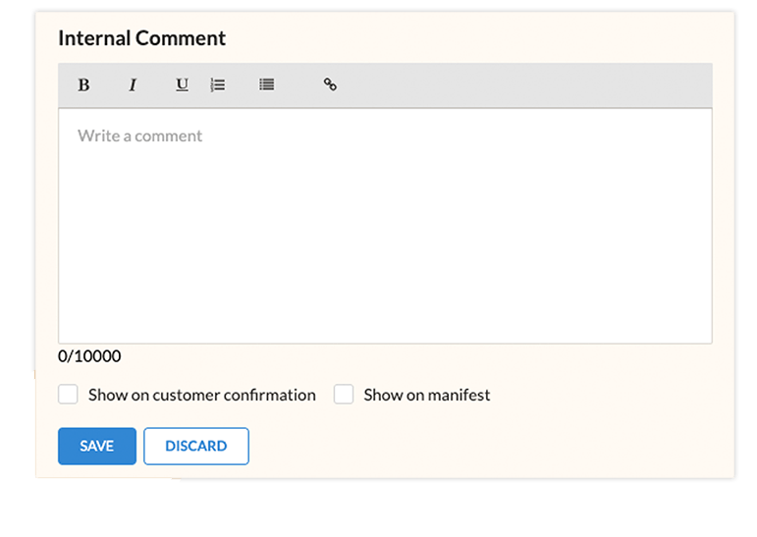Screen dimensions: 757x537
Task: Click the blank space right of the DISCARD button
Action: pyautogui.click(x=491, y=446)
